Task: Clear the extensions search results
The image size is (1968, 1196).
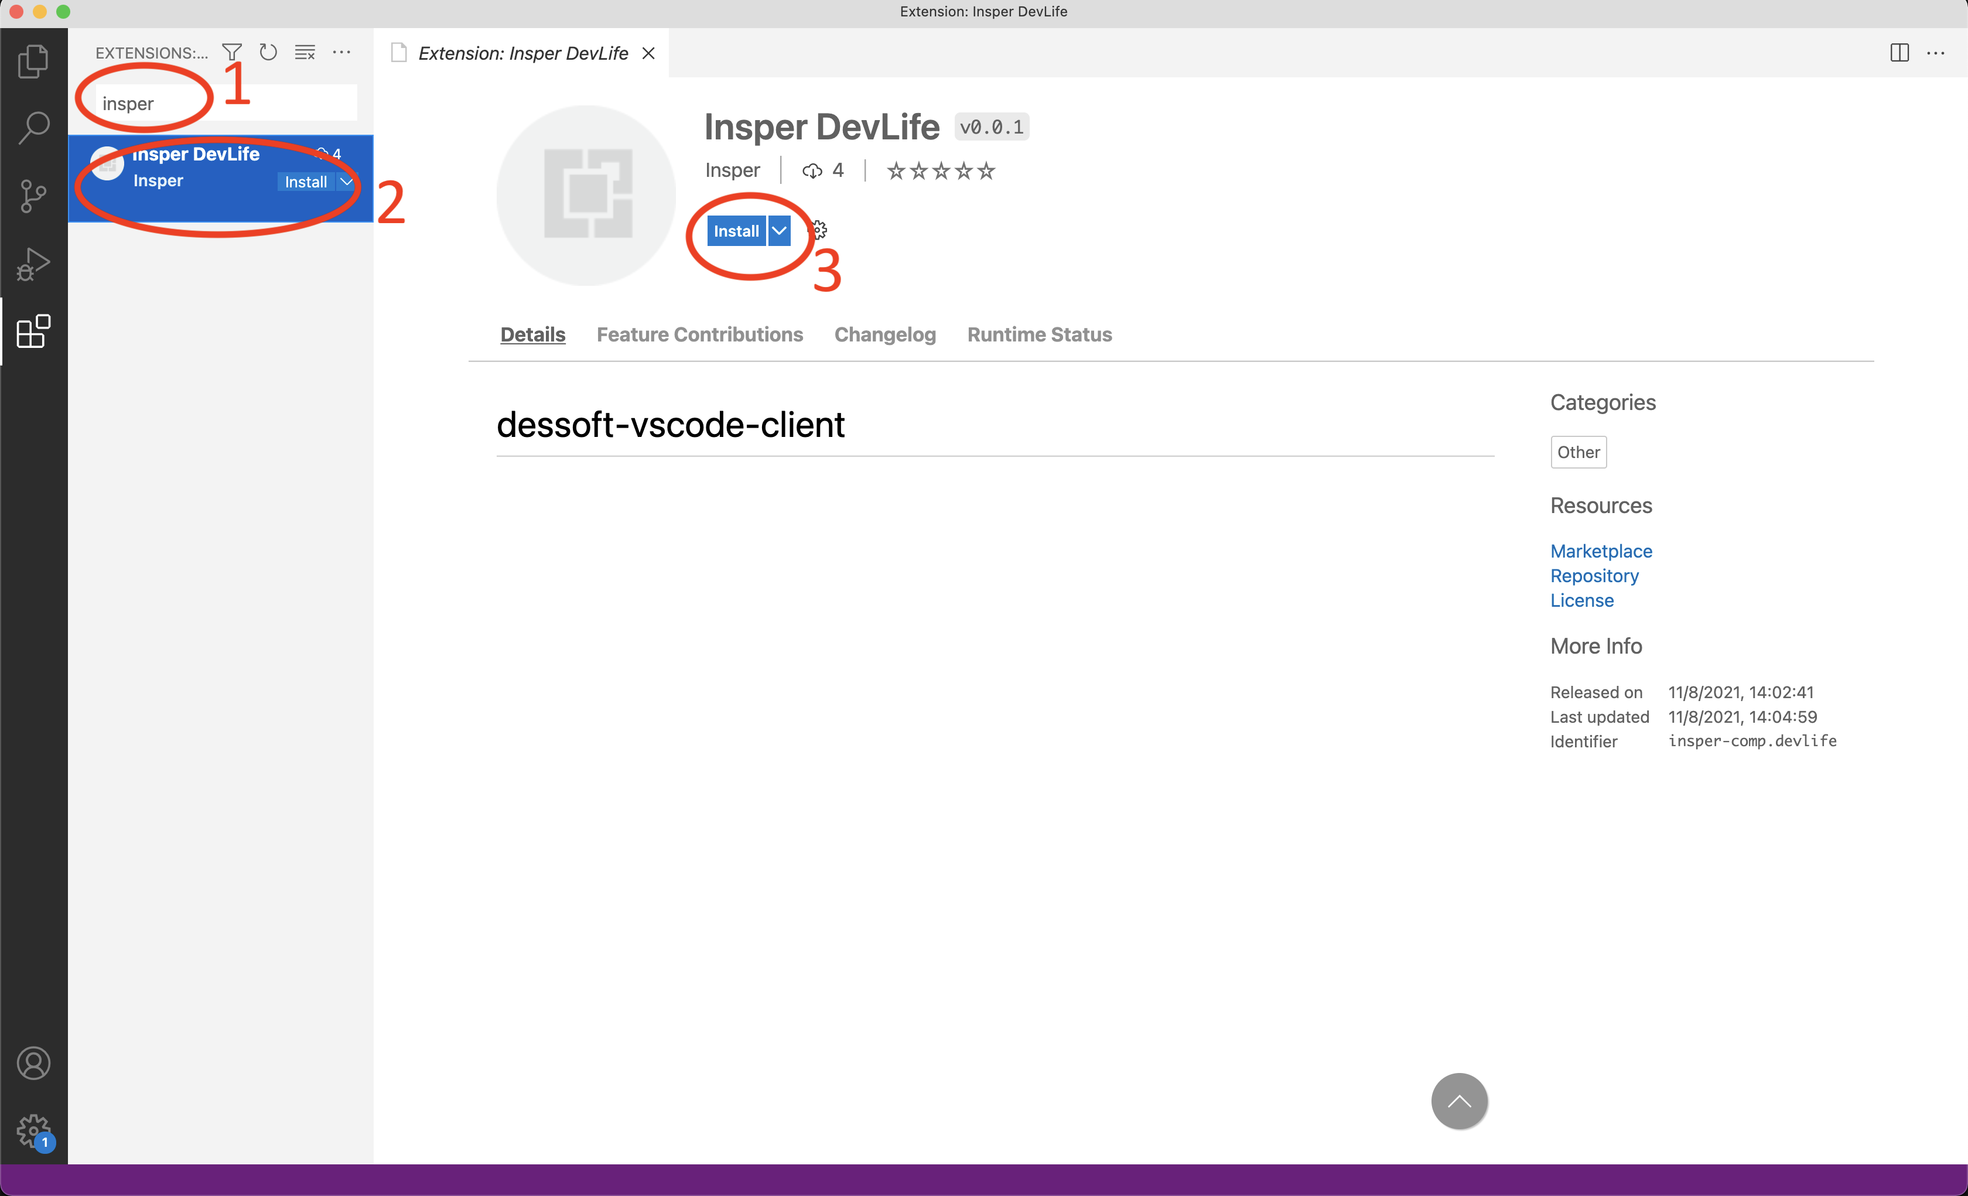Action: (x=305, y=52)
